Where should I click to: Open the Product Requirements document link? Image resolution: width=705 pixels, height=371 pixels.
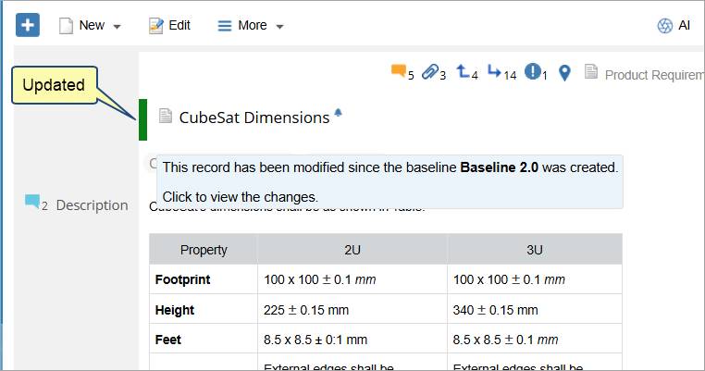pos(648,74)
